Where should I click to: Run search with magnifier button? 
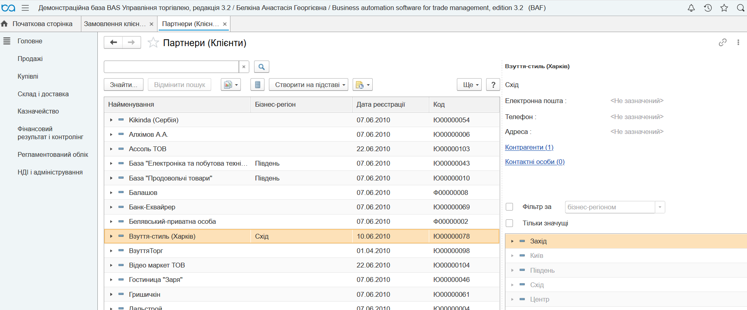click(x=262, y=67)
